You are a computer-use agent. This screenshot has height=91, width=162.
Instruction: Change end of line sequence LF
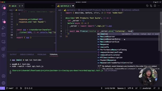coord(136,88)
